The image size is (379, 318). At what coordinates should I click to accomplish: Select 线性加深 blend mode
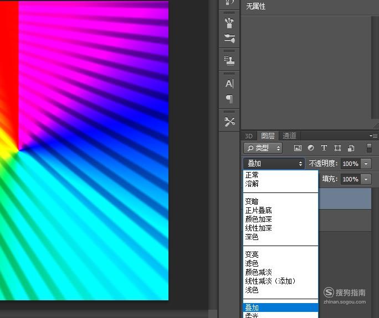point(280,228)
